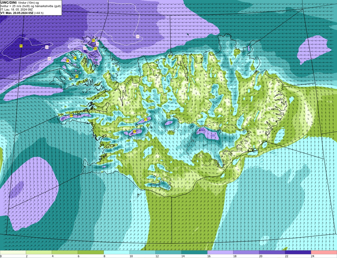Click the 'UWC/DINI: Vindur (10m) og' title line

tap(19, 2)
